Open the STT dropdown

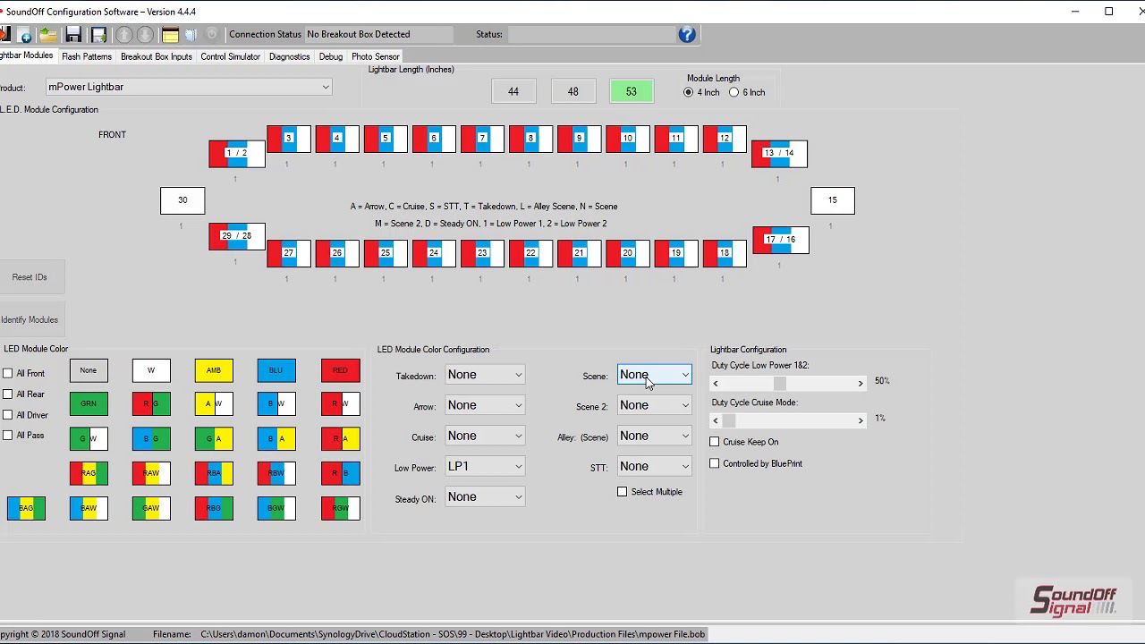click(655, 466)
